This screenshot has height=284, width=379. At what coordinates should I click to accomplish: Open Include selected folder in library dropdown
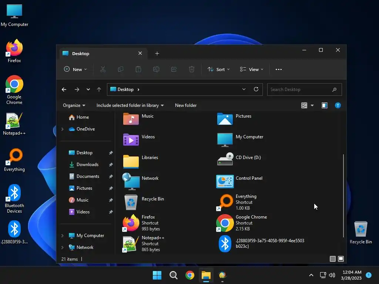click(130, 105)
